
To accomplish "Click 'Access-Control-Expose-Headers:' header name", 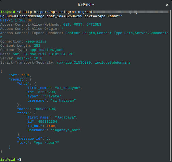I will point(32,33).
